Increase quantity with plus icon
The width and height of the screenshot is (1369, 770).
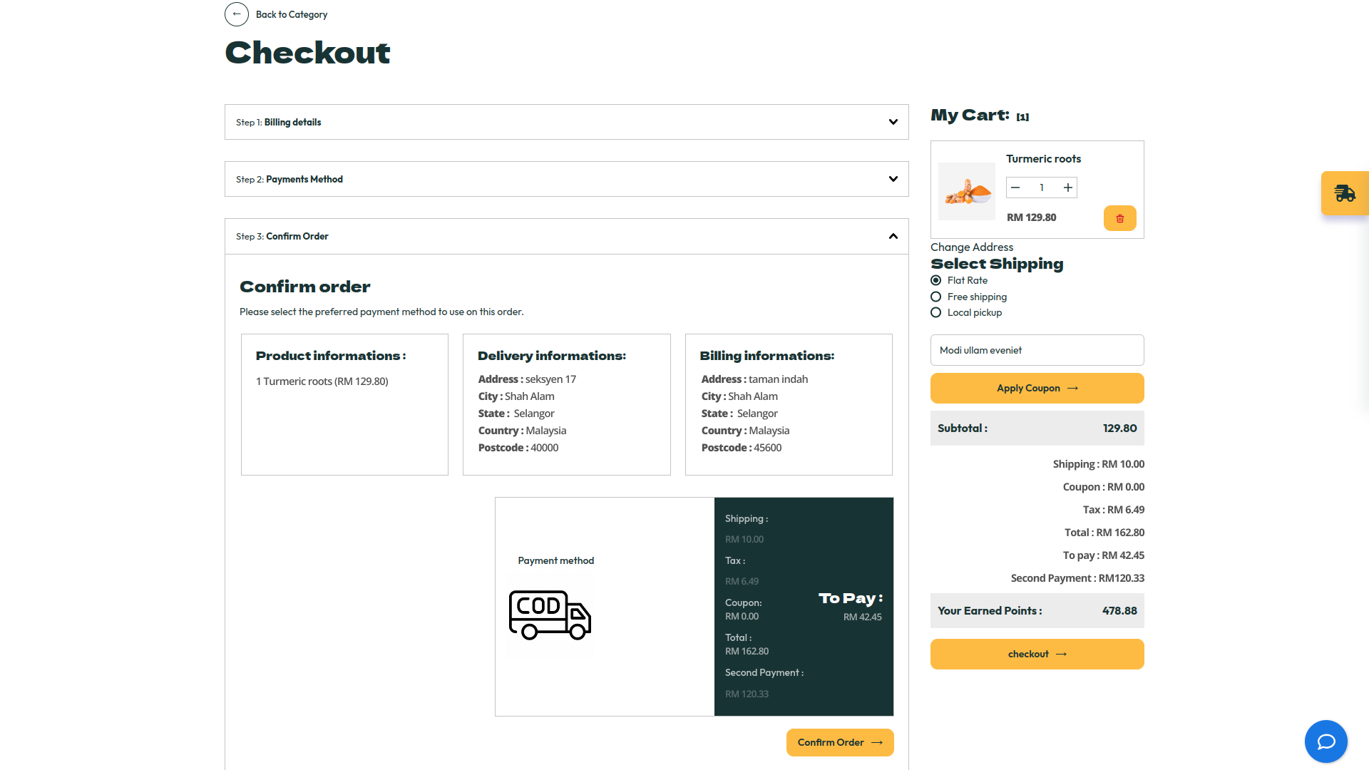click(1067, 188)
